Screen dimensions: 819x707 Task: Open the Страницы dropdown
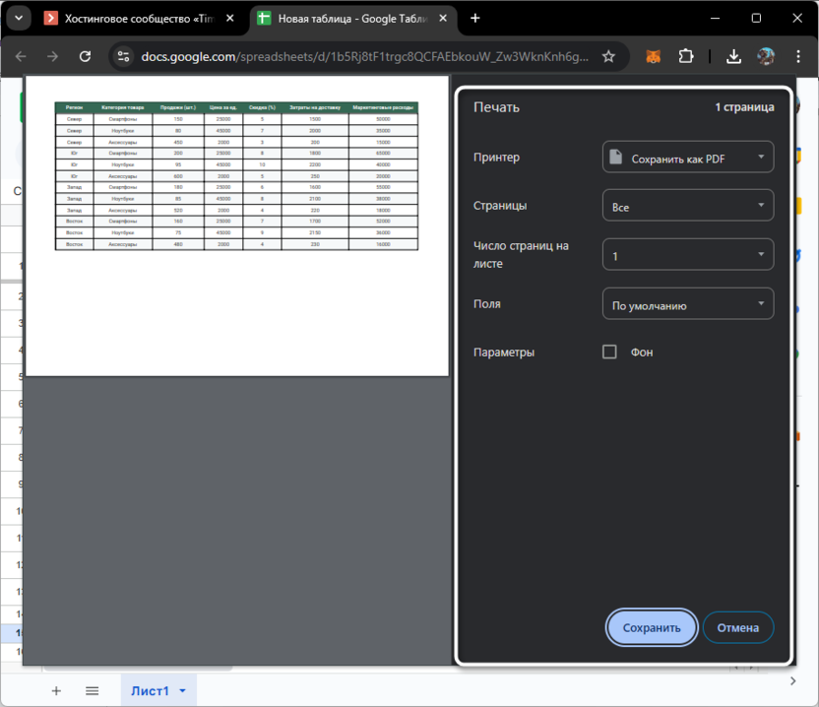pyautogui.click(x=688, y=206)
